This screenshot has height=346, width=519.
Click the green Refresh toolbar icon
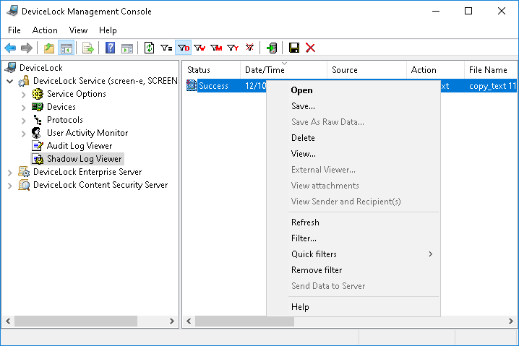click(150, 48)
